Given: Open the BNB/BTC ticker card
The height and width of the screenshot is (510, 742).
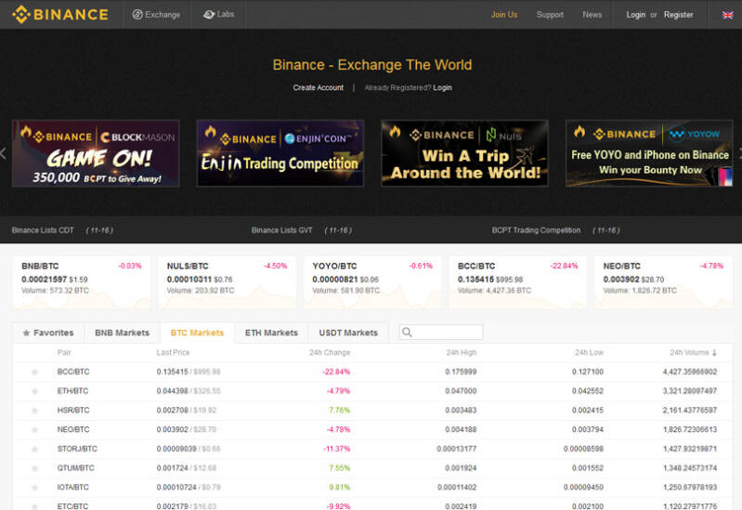Looking at the screenshot, I should tap(82, 282).
